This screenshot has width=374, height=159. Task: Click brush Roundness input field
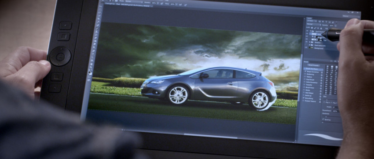(336, 111)
